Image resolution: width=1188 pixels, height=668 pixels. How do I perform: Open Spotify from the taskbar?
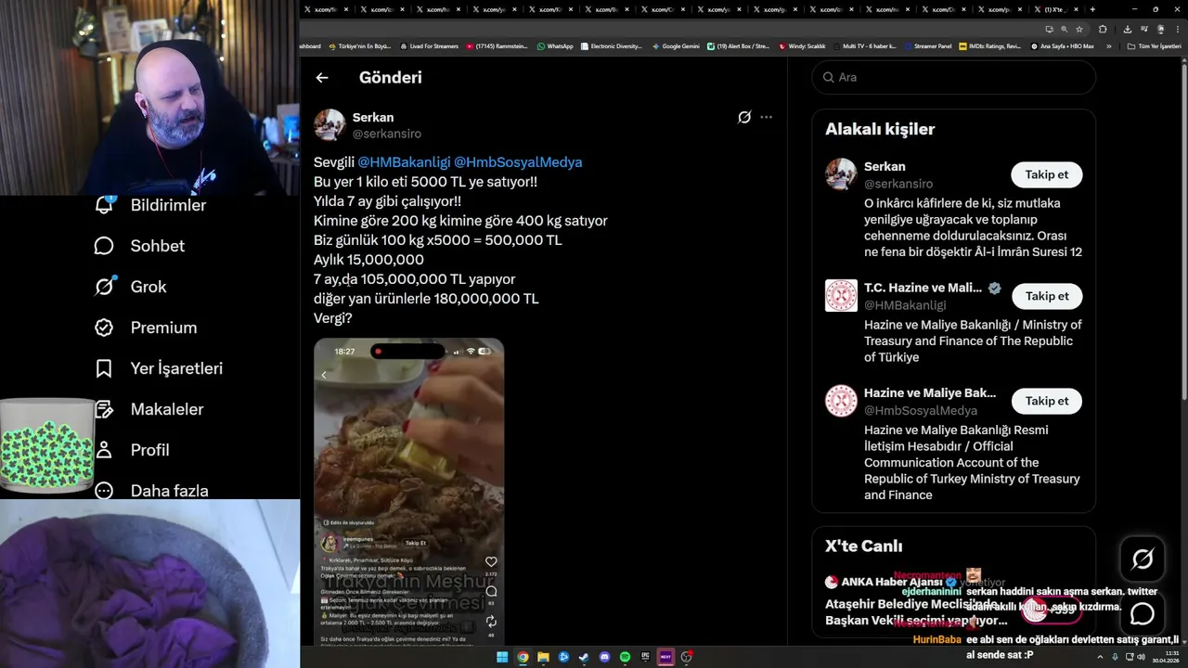[x=625, y=657]
